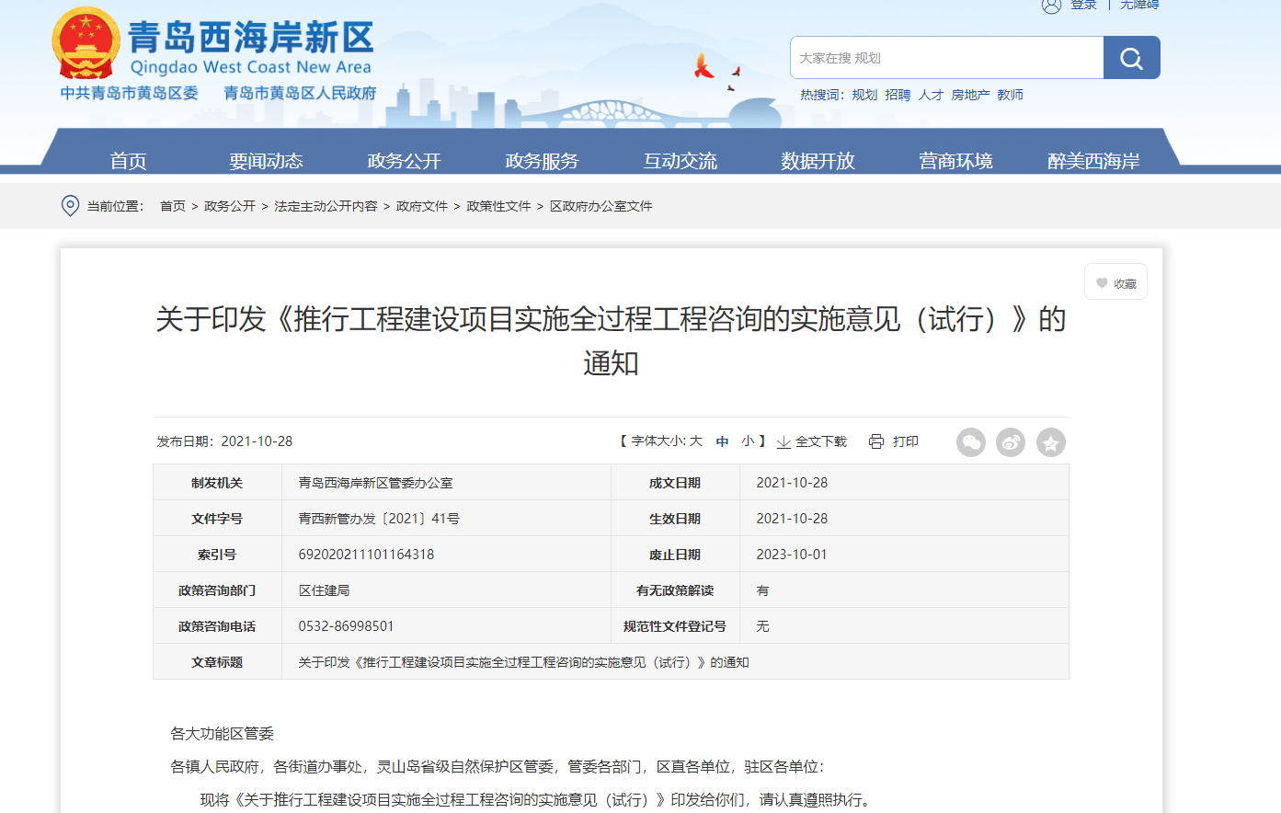The image size is (1281, 813).
Task: Go to 首页 from the breadcrumb trail
Action: coord(172,206)
